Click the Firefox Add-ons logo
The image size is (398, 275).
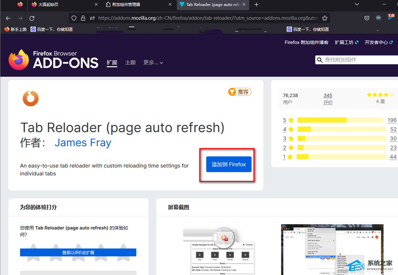point(53,60)
